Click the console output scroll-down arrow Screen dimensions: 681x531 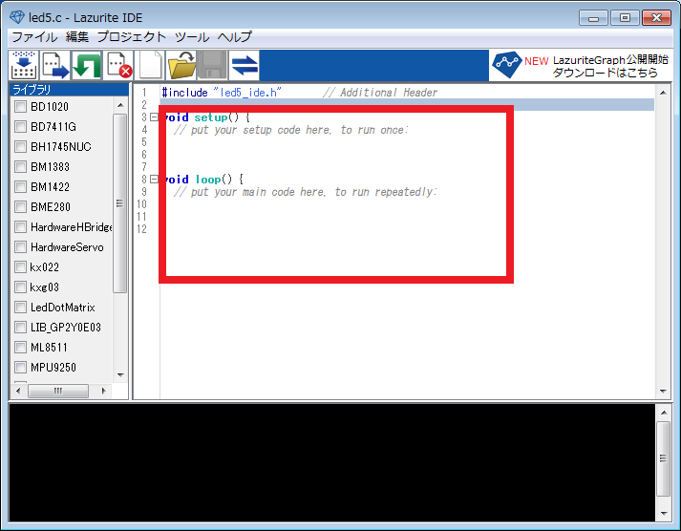click(663, 513)
